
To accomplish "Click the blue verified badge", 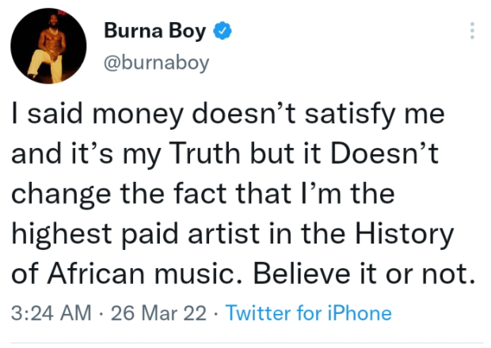I will point(224,32).
